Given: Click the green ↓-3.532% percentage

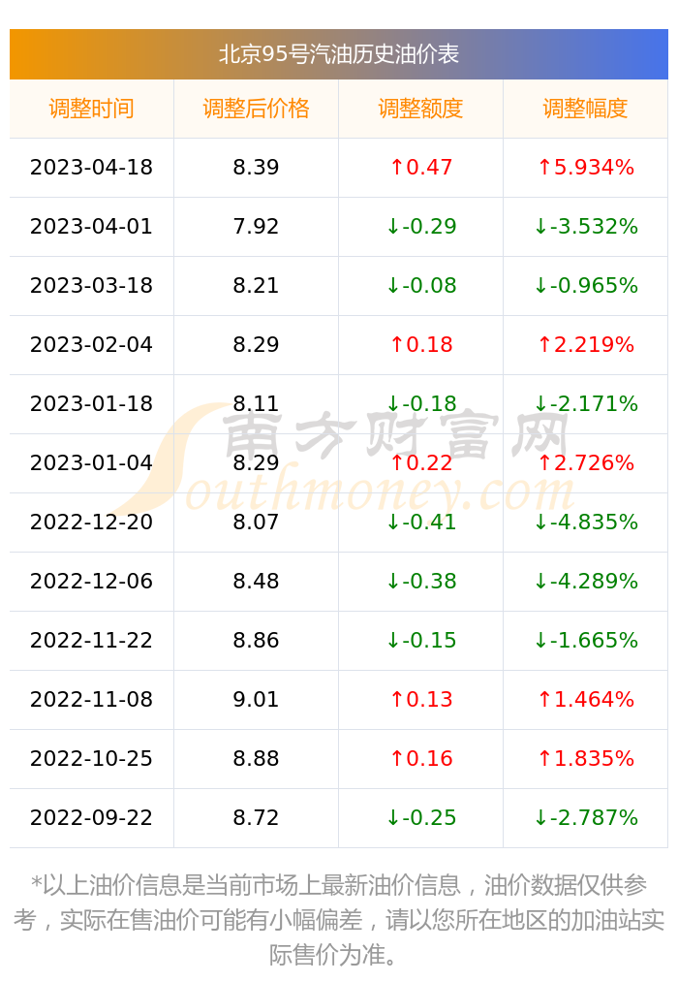Looking at the screenshot, I should [585, 226].
